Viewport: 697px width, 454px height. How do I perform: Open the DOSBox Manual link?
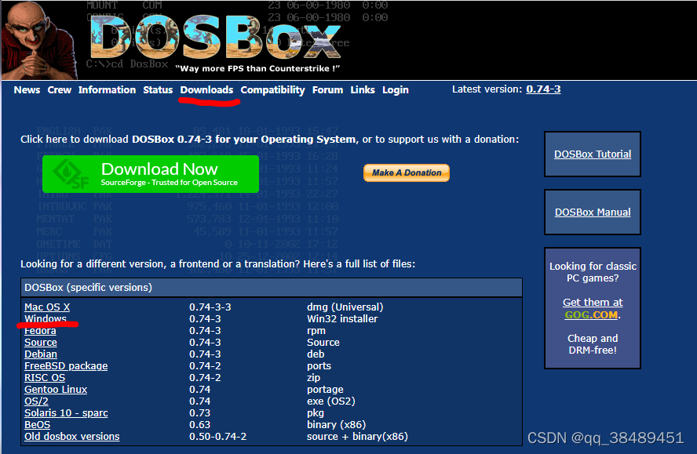tap(593, 212)
